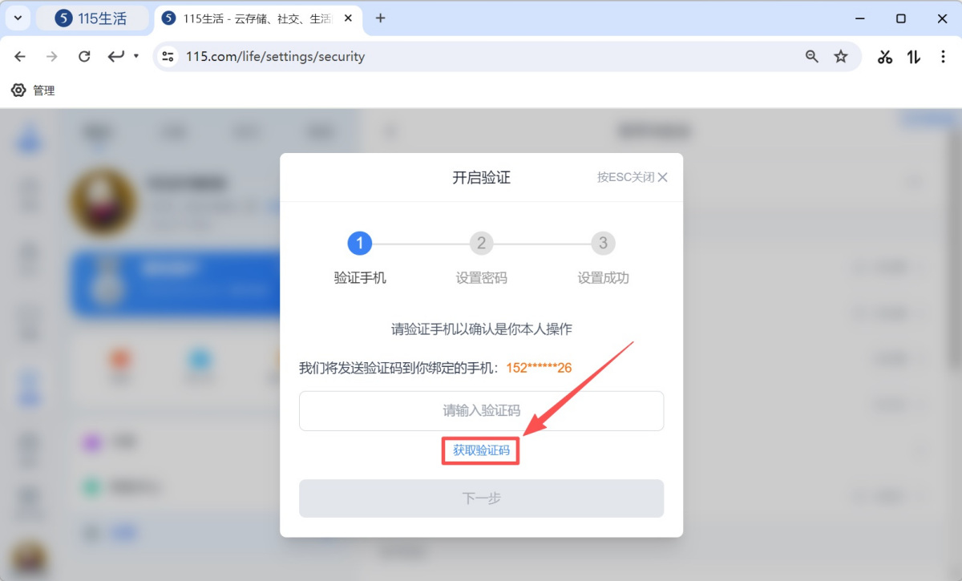This screenshot has width=962, height=581.
Task: Expand the dropdown arrow beside undo icon
Action: (136, 56)
